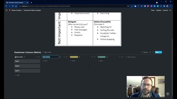
Task: Click Share in the top bar
Action: 153,10
